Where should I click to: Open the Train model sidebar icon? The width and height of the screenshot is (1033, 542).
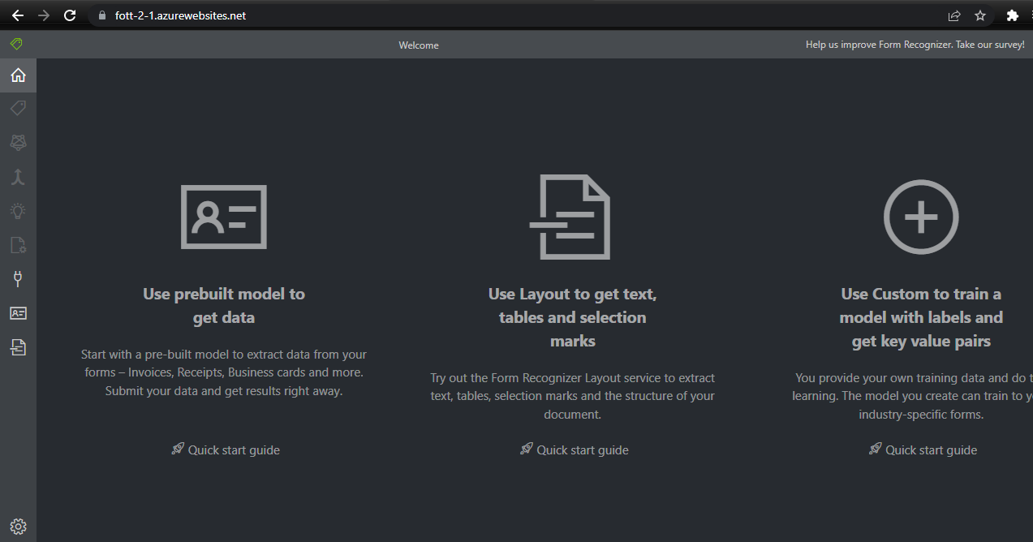[18, 143]
